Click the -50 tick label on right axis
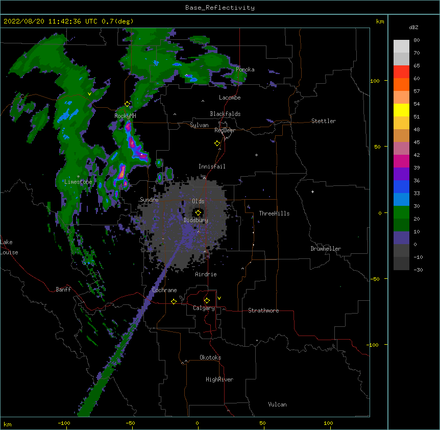The height and width of the screenshot is (430, 440). [x=375, y=279]
